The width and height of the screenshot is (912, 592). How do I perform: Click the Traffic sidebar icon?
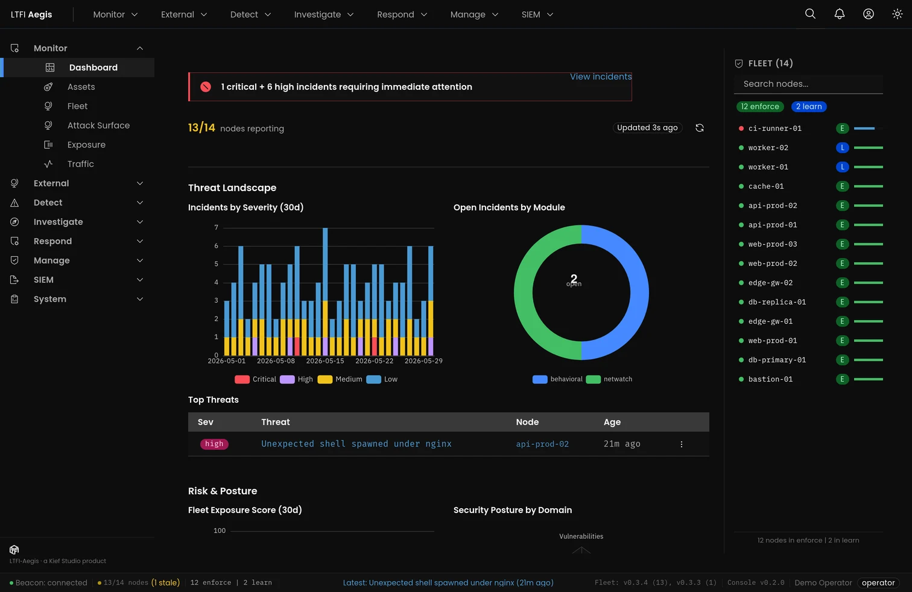click(x=48, y=164)
